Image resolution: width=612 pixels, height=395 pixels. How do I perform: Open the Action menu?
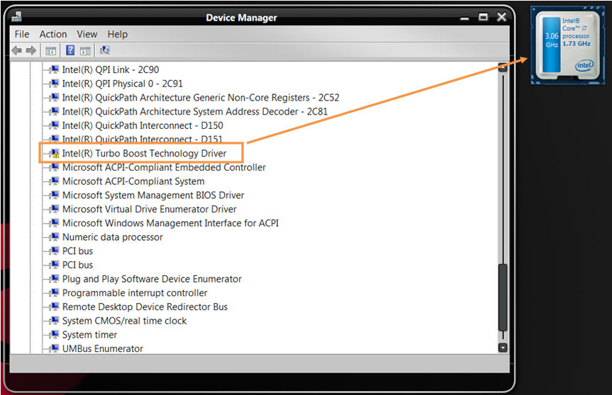[x=53, y=34]
